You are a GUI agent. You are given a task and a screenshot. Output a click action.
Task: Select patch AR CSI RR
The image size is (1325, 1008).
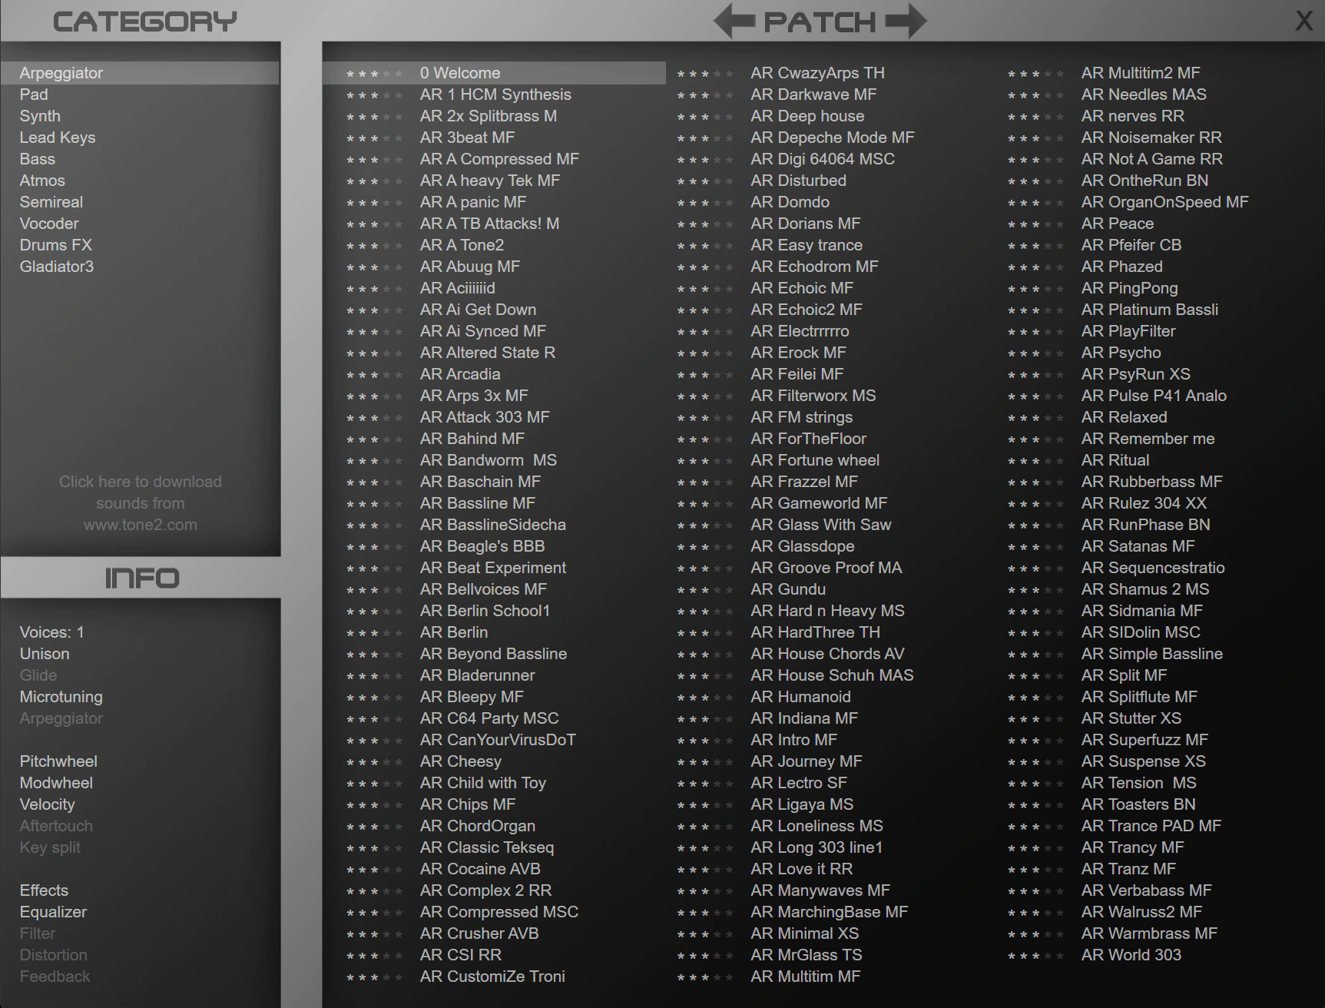460,955
